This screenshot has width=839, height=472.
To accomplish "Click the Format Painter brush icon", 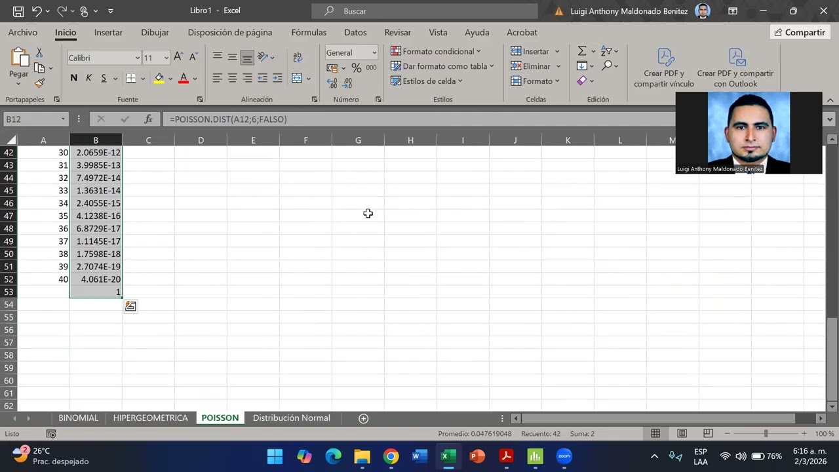I will click(39, 83).
